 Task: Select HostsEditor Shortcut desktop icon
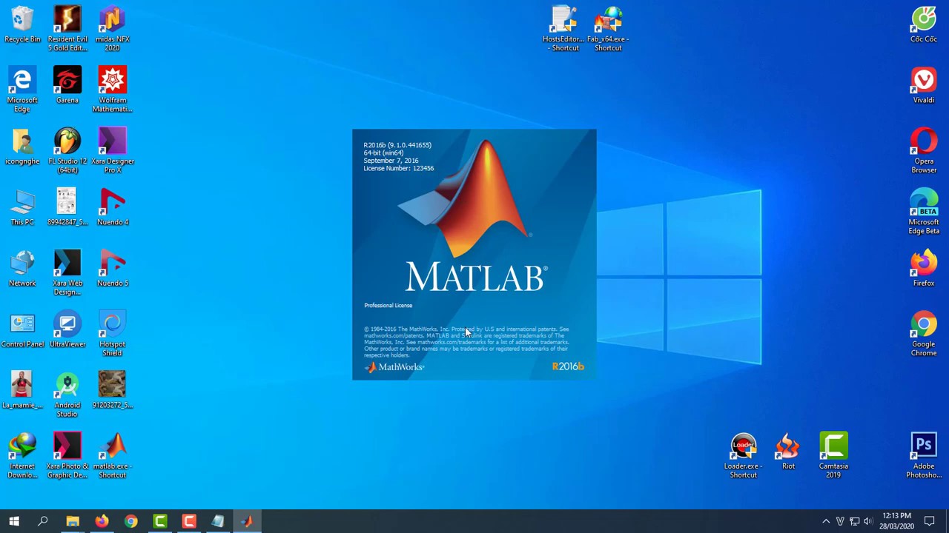coord(564,29)
